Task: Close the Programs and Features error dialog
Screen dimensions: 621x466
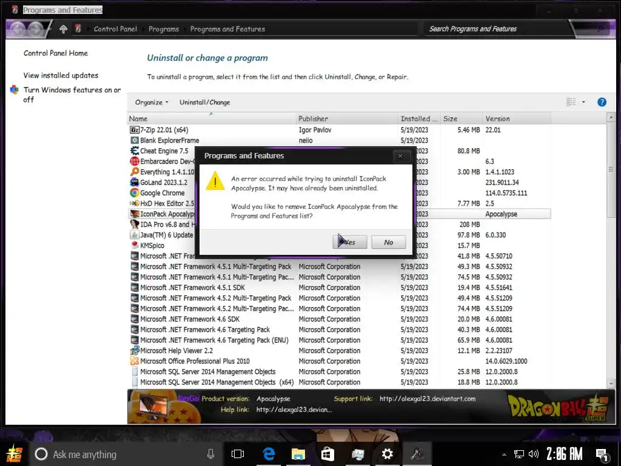Action: pos(400,156)
